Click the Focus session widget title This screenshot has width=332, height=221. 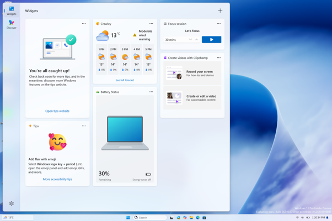(x=177, y=24)
